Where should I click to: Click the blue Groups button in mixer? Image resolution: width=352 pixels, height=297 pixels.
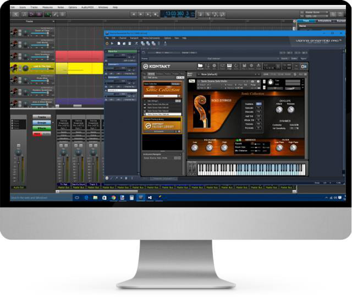click(42, 123)
